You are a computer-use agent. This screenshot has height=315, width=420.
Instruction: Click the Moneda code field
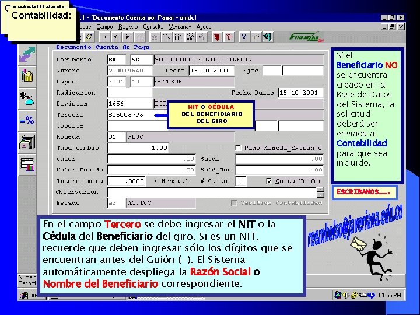117,137
